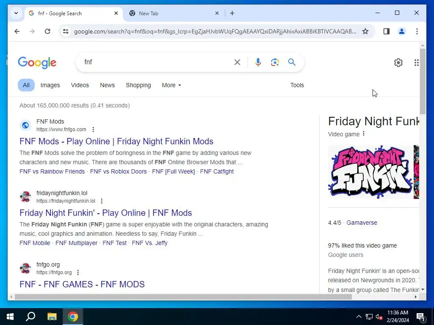Click the Friday Night Funkin logo image
434x325 pixels.
point(370,172)
